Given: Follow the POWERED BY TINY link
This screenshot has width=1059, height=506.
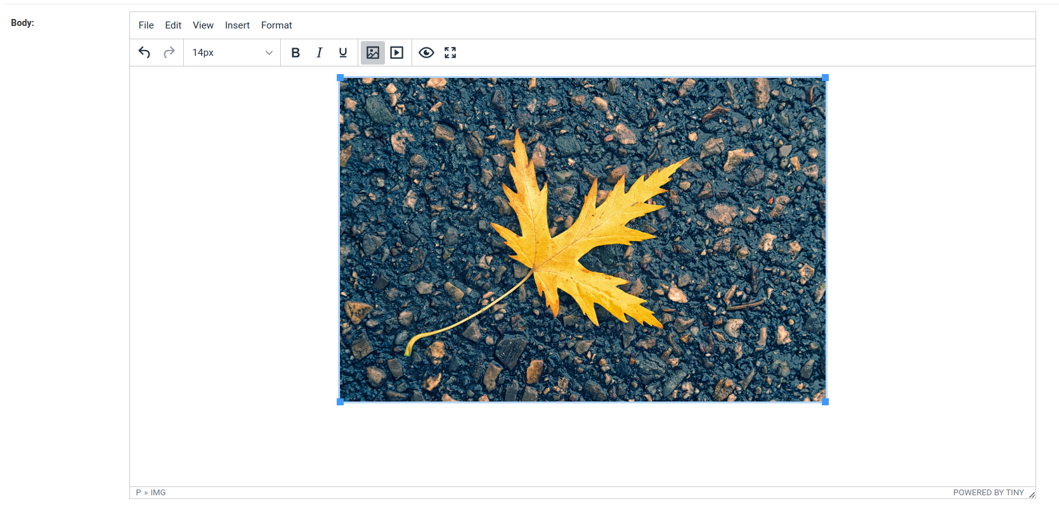Looking at the screenshot, I should click(x=988, y=493).
